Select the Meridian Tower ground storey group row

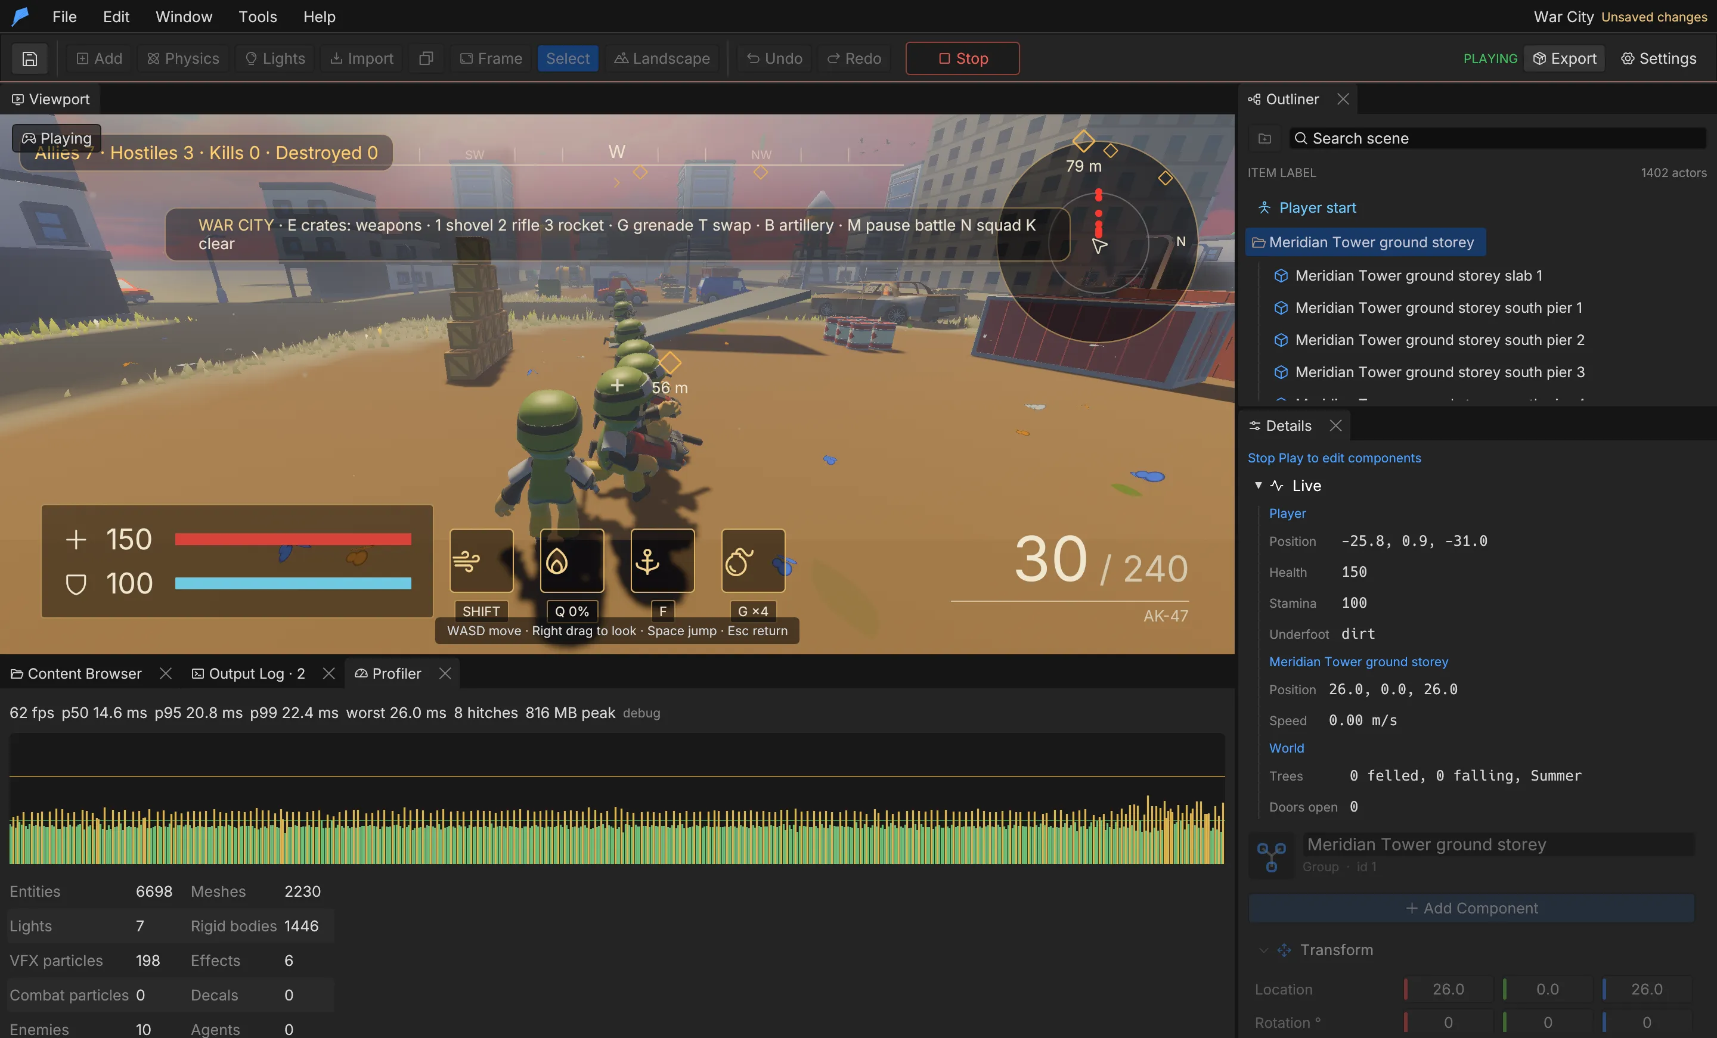[x=1365, y=243]
